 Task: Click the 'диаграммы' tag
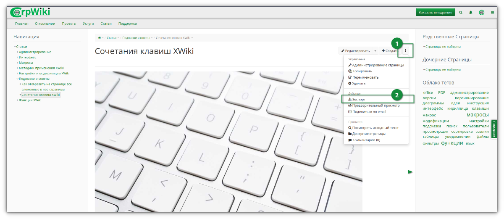point(433,103)
